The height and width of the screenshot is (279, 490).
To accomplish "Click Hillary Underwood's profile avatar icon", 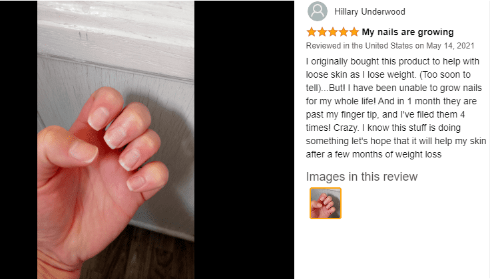I will point(318,11).
